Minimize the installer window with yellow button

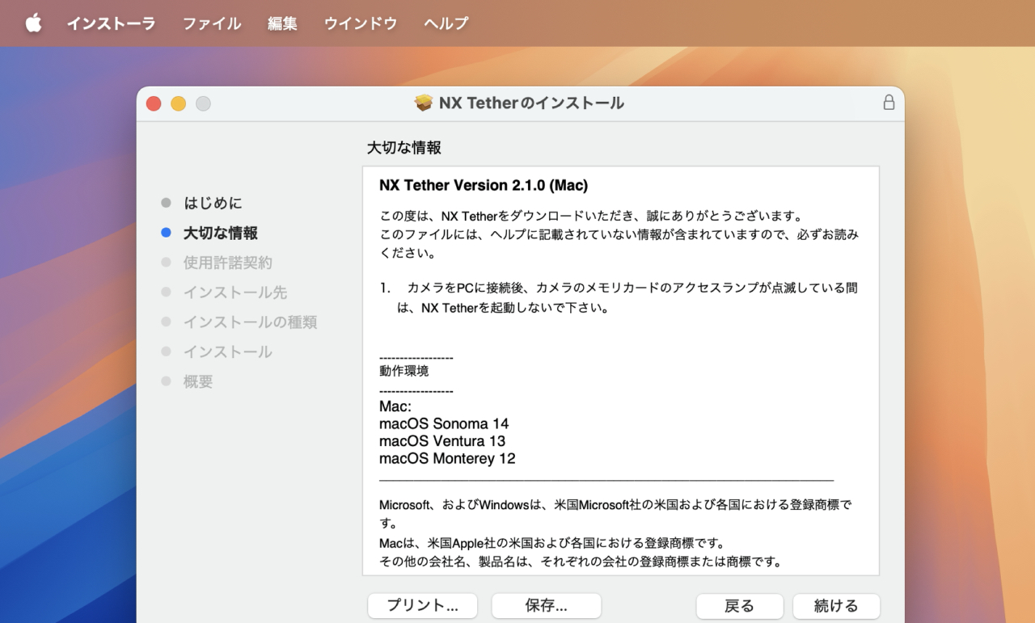[178, 103]
